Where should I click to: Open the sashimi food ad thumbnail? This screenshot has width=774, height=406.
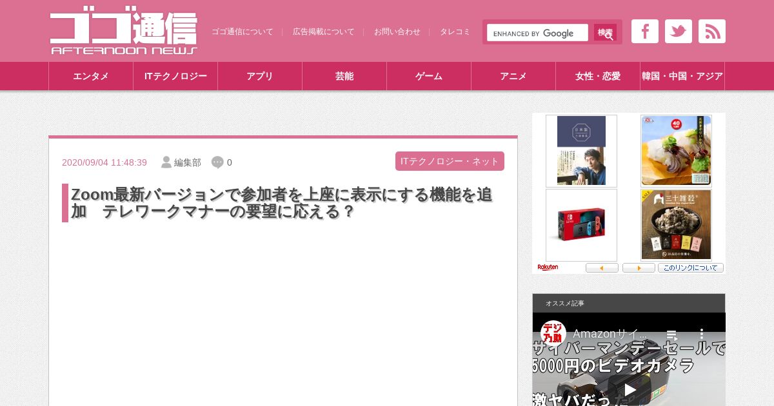tap(676, 151)
